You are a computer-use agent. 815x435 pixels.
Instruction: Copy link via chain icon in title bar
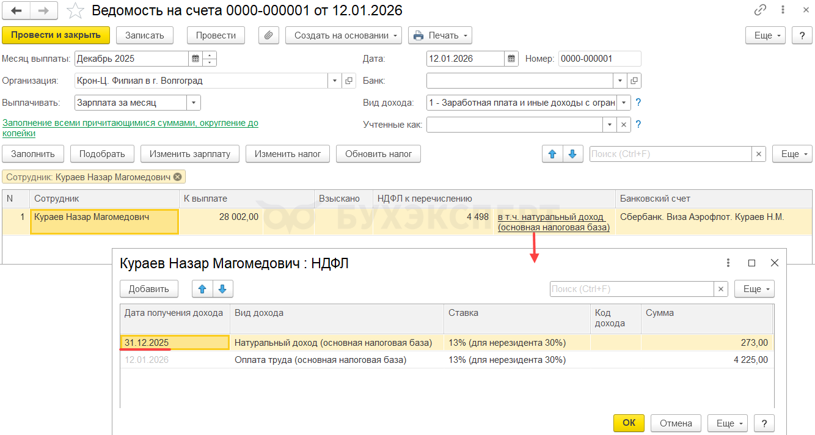tap(760, 10)
